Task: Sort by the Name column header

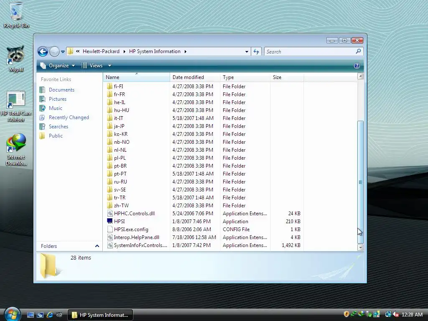Action: (x=137, y=77)
